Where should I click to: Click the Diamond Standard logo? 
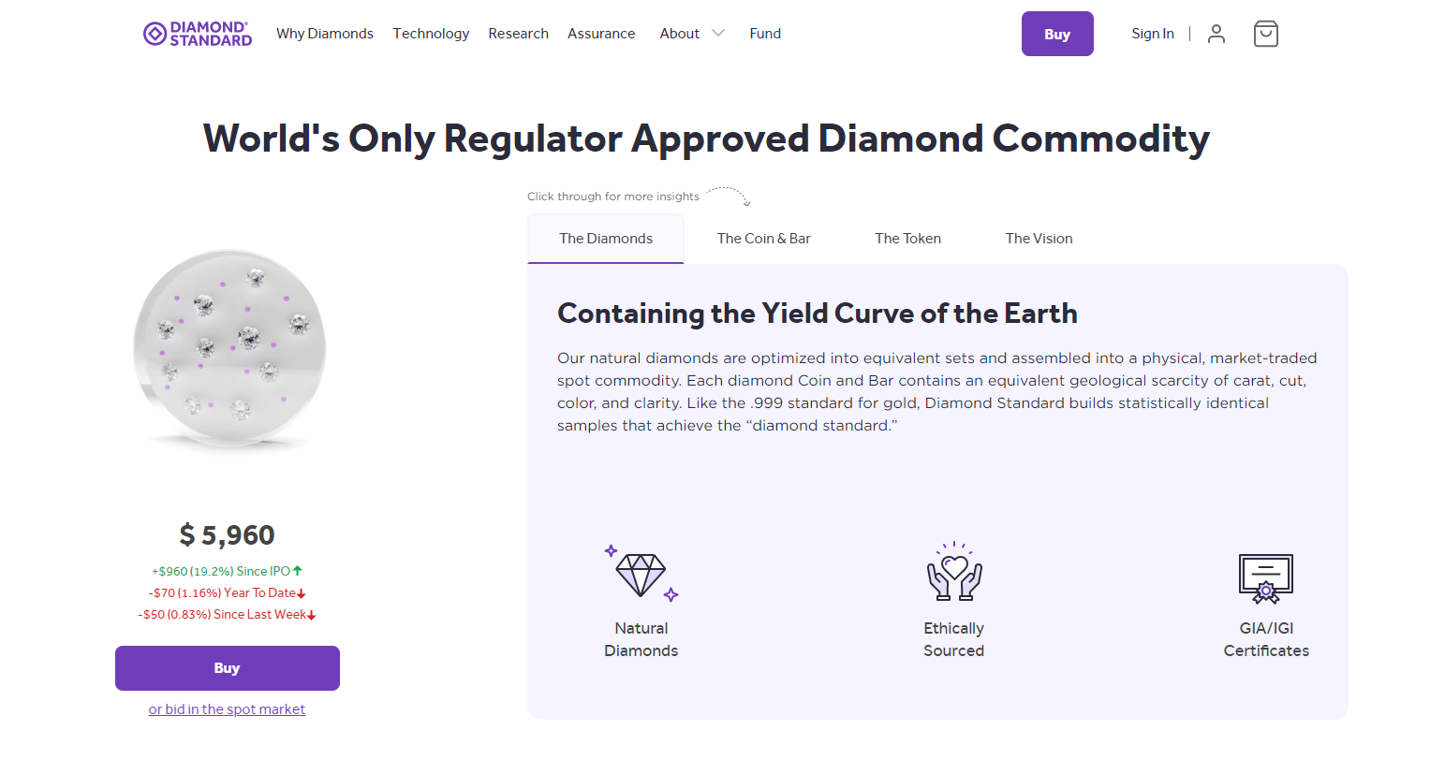(x=198, y=34)
